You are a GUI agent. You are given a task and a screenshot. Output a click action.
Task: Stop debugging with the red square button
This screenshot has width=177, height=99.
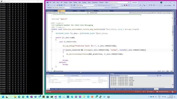pos(127,5)
